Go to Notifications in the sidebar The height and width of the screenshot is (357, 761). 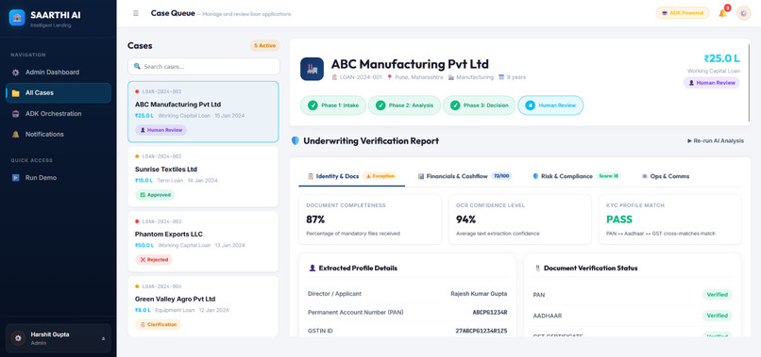[59, 134]
